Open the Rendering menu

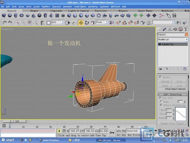coord(93,6)
